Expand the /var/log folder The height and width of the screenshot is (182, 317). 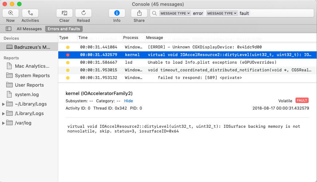tap(4, 123)
